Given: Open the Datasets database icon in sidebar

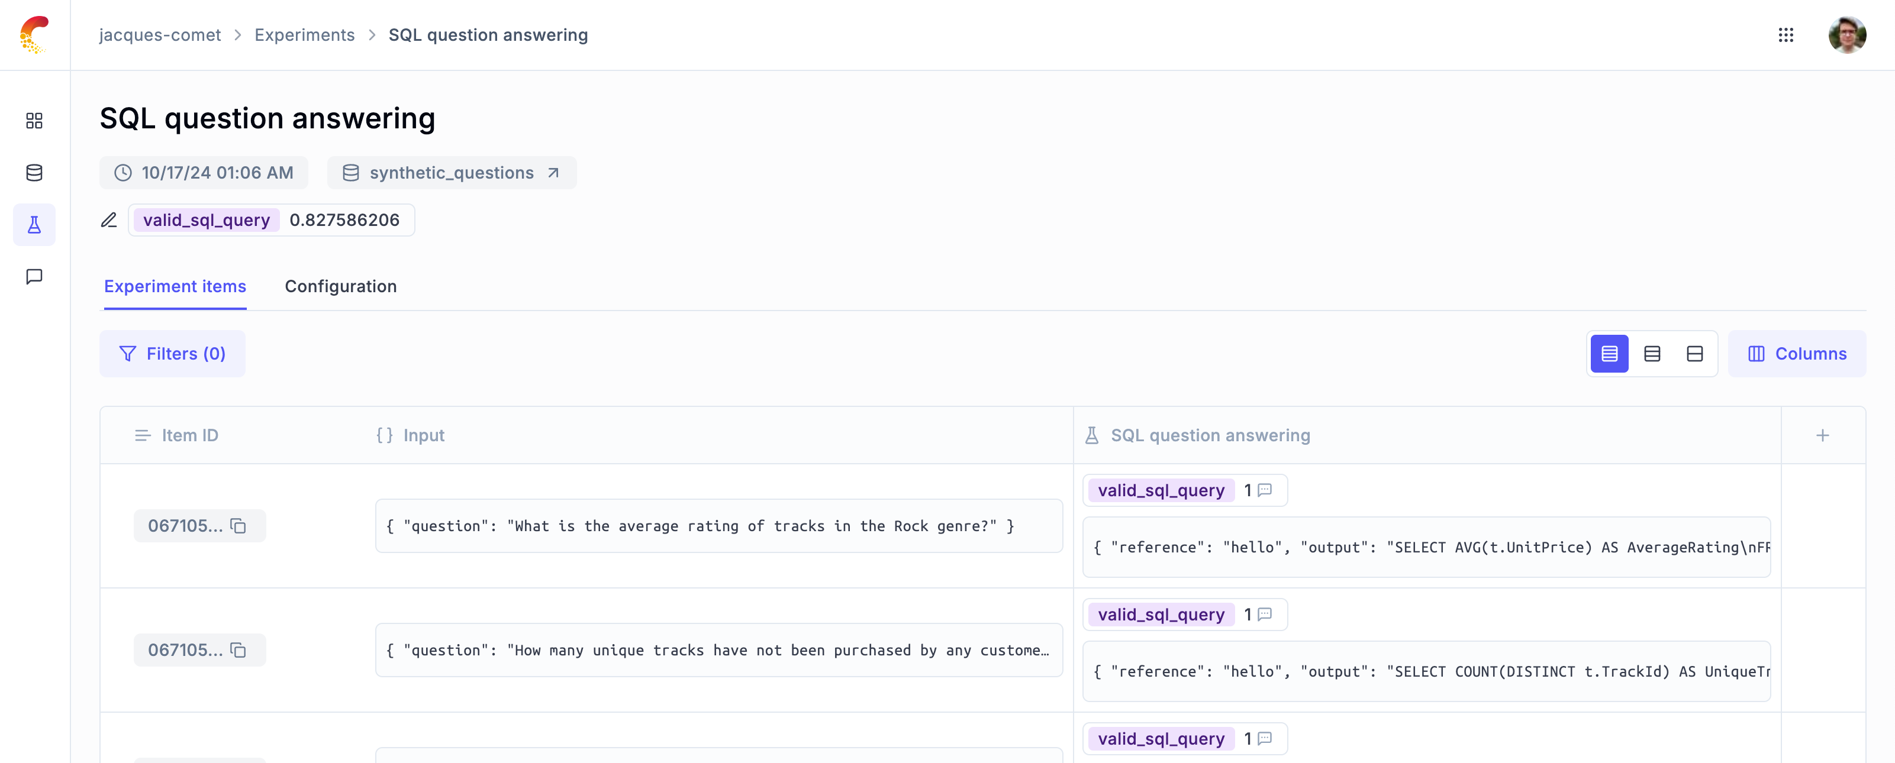Looking at the screenshot, I should (x=34, y=173).
